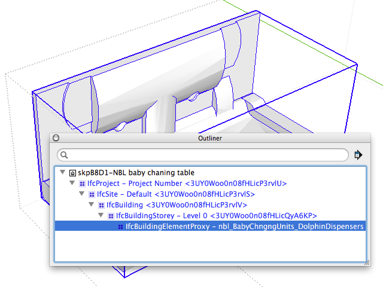The height and width of the screenshot is (287, 383).
Task: Click the Outliner details menu arrow icon
Action: point(358,155)
